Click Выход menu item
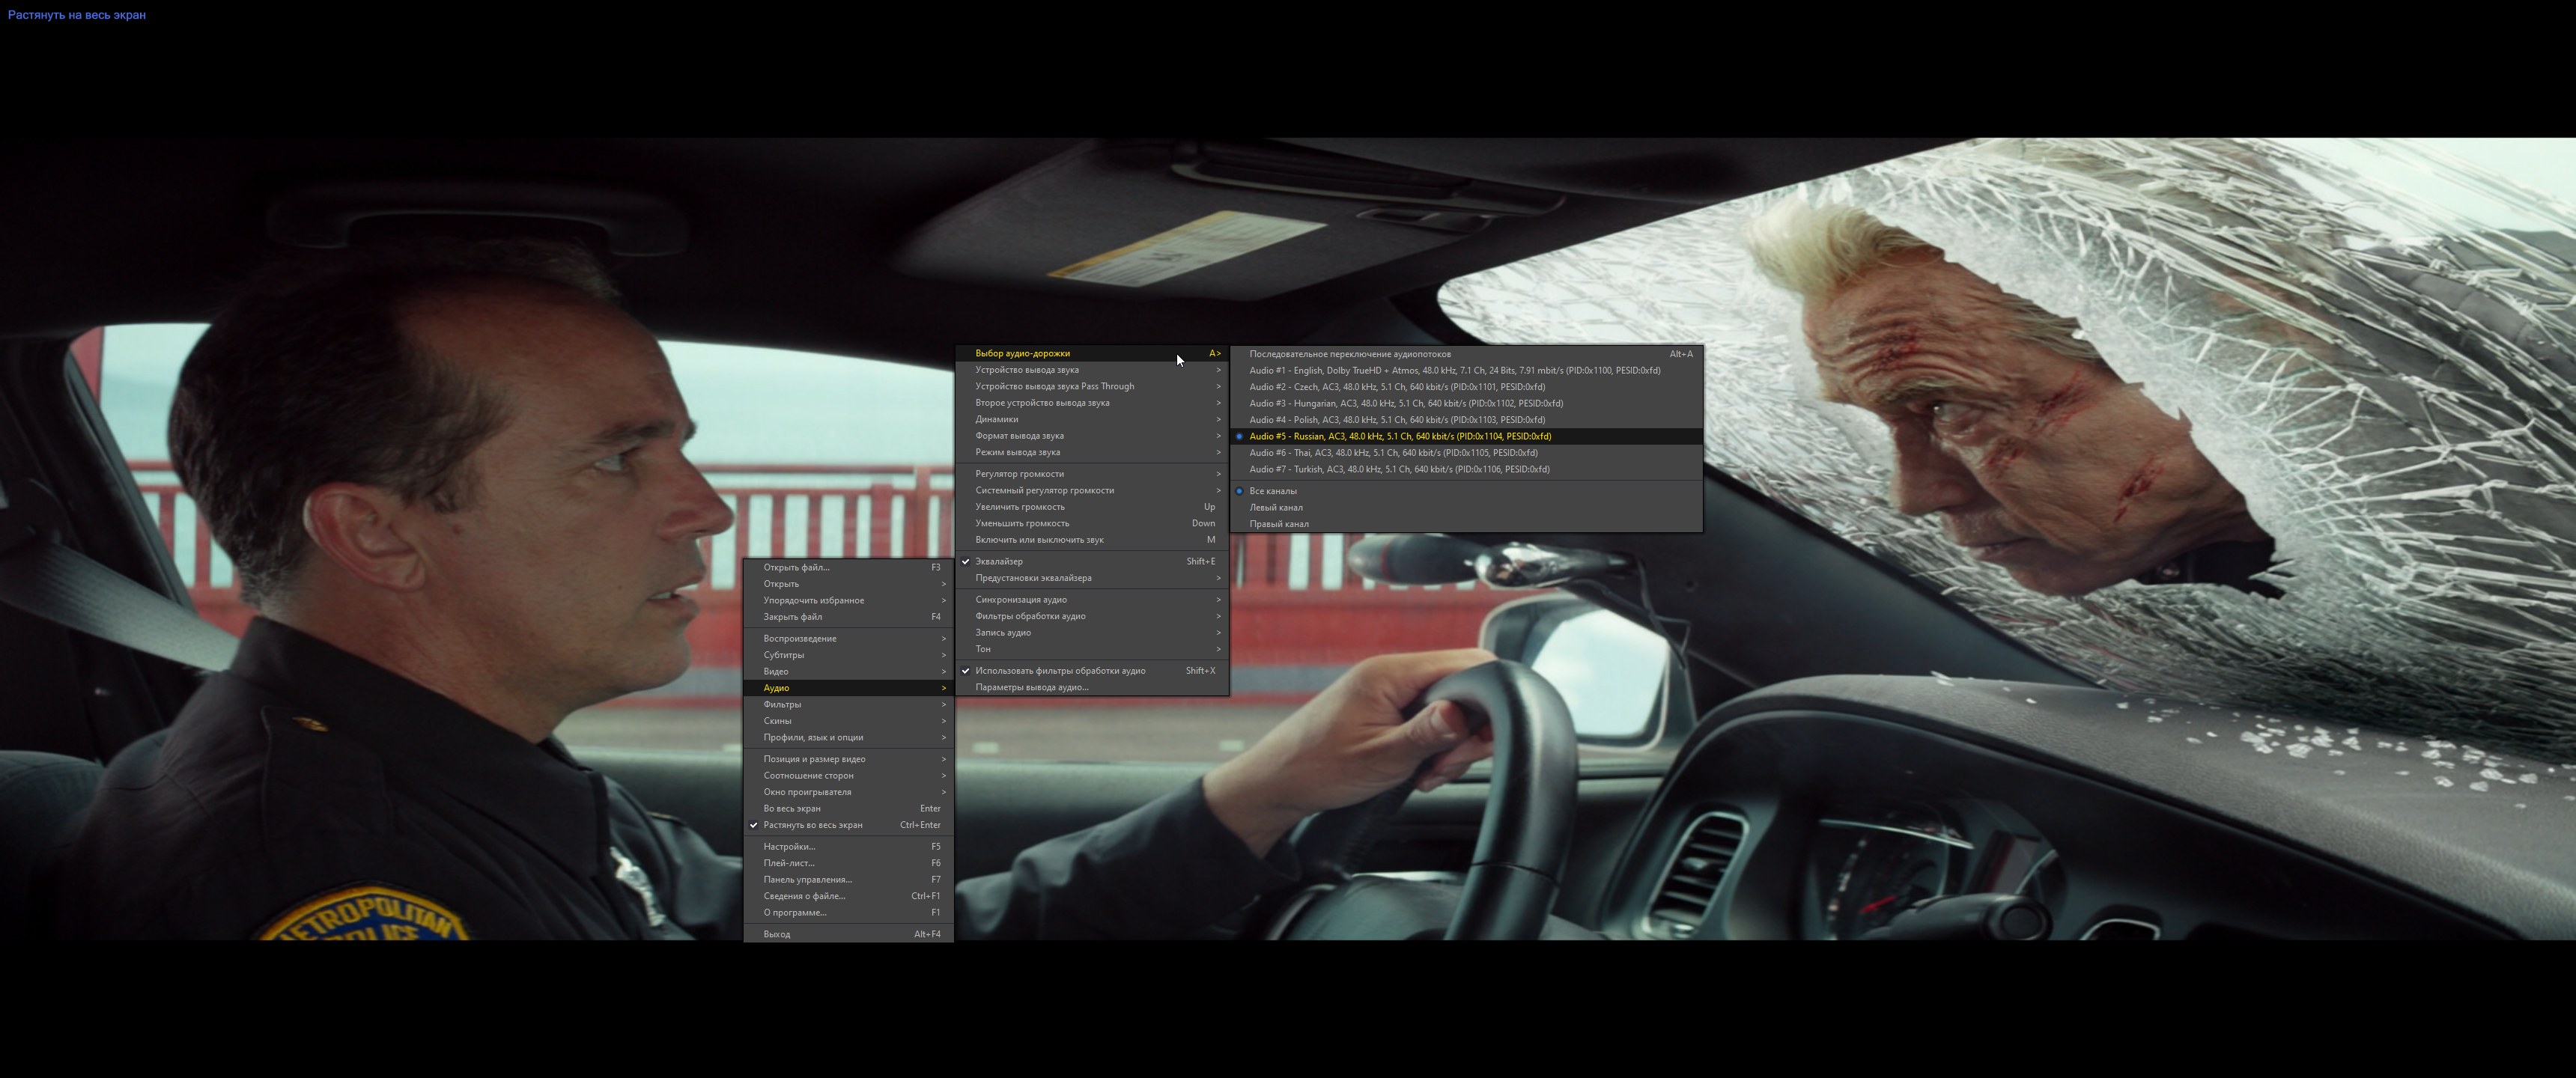2576x1078 pixels. tap(848, 934)
